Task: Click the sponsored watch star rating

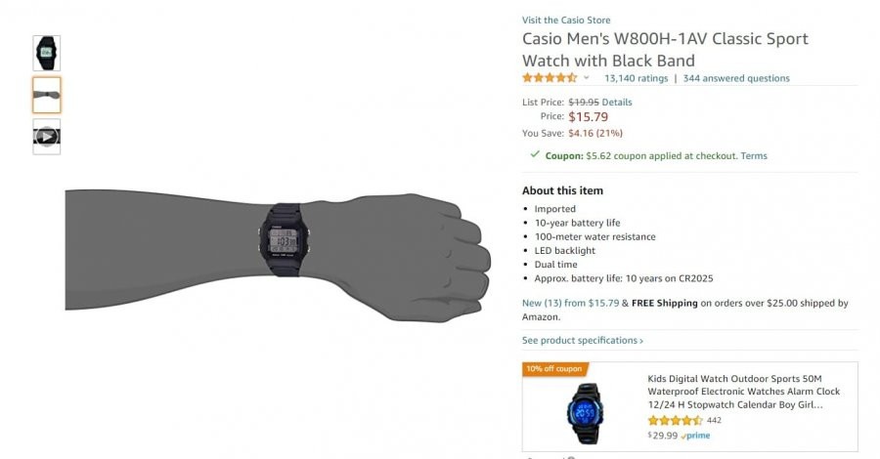Action: coord(675,420)
